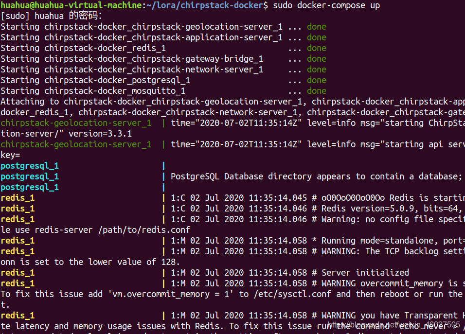Click 'le use redis-server /path/to/redis.conf' line
This screenshot has height=334, width=465.
point(95,229)
